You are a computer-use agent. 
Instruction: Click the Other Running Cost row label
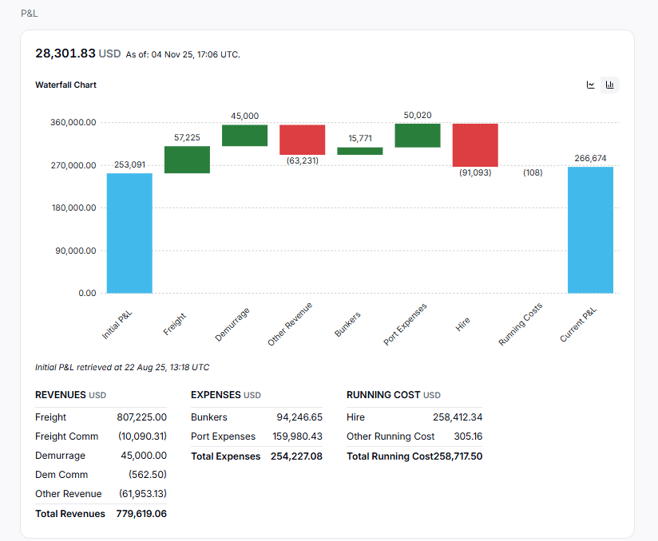coord(390,436)
